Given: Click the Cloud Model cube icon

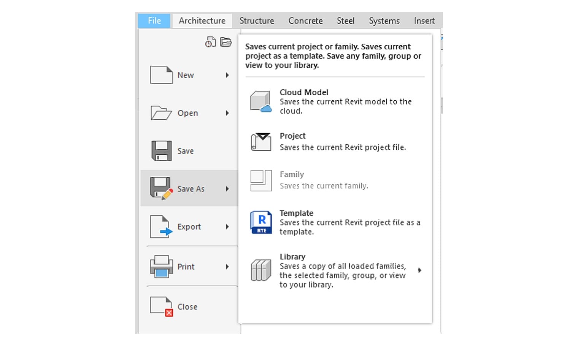Looking at the screenshot, I should [x=261, y=101].
